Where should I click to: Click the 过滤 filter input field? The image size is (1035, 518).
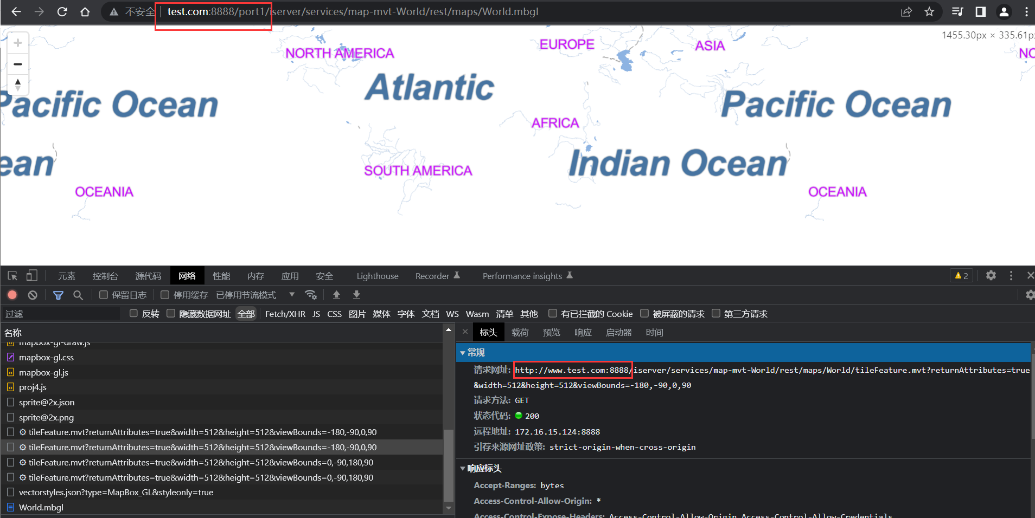pos(61,314)
